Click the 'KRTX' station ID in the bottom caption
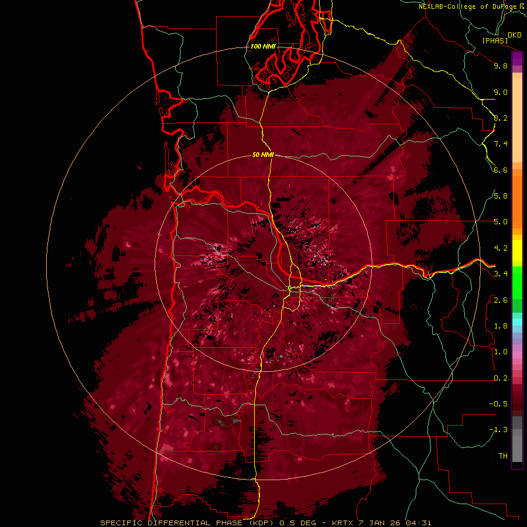 (x=344, y=523)
